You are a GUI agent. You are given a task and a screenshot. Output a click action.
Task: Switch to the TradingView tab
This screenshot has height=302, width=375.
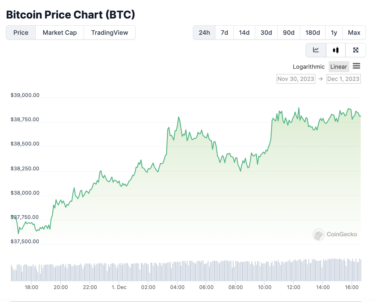[x=110, y=33]
